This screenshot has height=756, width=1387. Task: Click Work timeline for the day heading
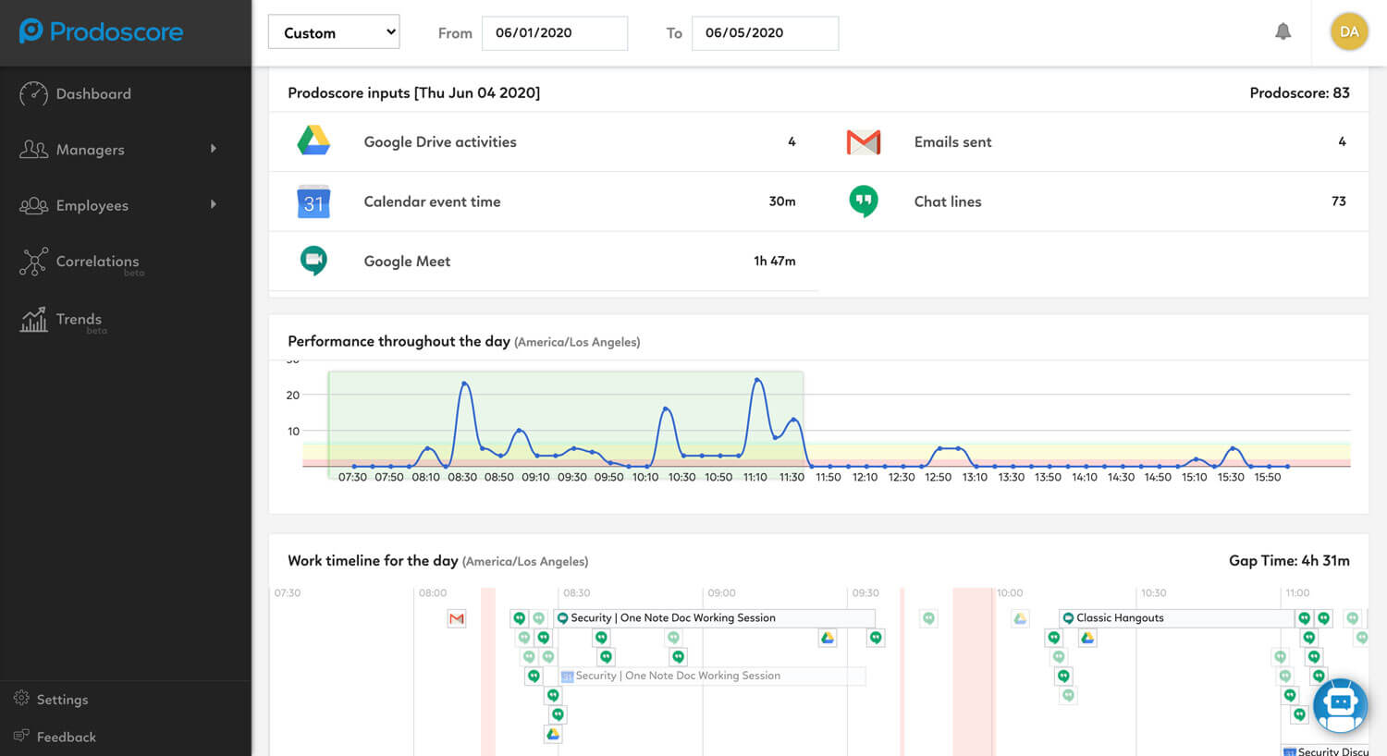pos(373,560)
